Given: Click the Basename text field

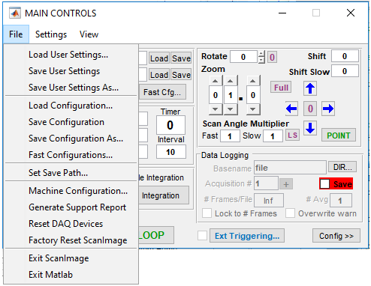Looking at the screenshot, I should [290, 168].
